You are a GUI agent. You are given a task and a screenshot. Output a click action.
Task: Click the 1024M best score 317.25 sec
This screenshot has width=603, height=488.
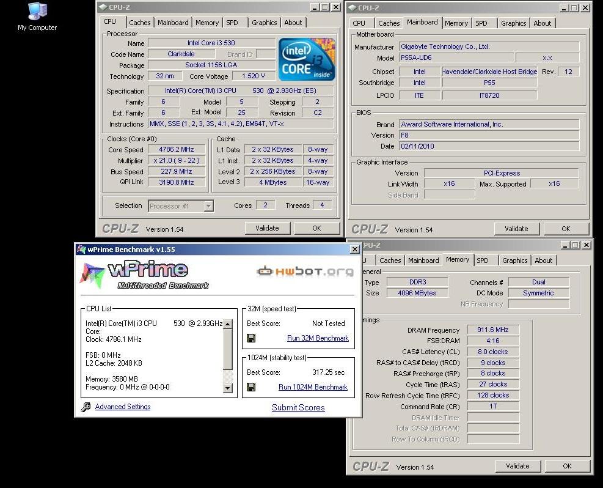pyautogui.click(x=329, y=372)
